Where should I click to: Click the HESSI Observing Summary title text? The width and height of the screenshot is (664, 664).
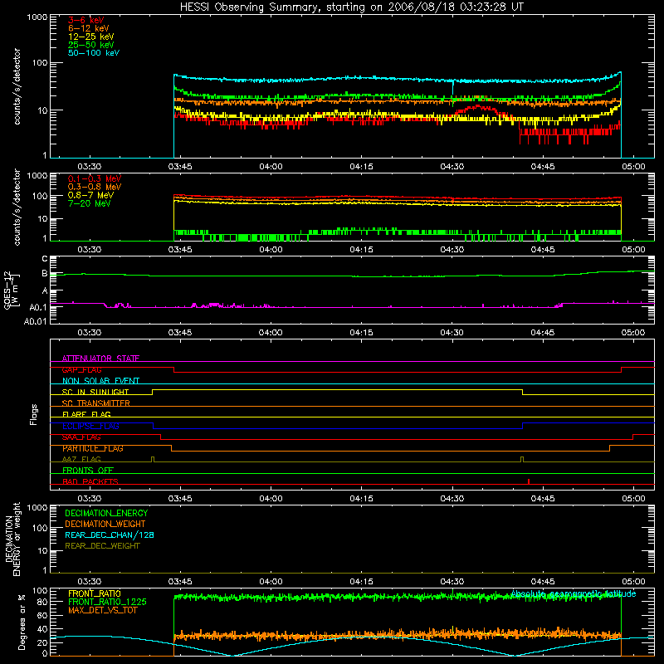pyautogui.click(x=351, y=7)
